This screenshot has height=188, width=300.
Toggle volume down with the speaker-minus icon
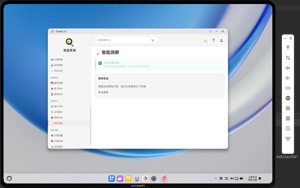click(x=288, y=78)
